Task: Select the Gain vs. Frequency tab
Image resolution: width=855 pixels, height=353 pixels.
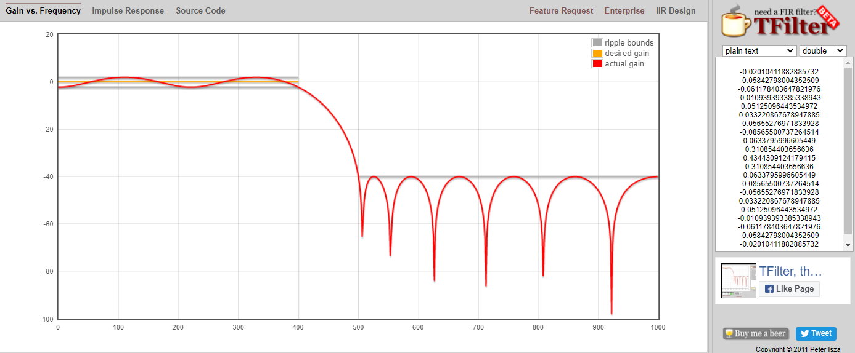Action: [x=43, y=10]
